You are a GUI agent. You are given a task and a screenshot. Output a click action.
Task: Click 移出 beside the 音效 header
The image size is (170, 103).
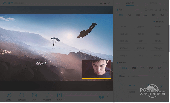point(165,10)
